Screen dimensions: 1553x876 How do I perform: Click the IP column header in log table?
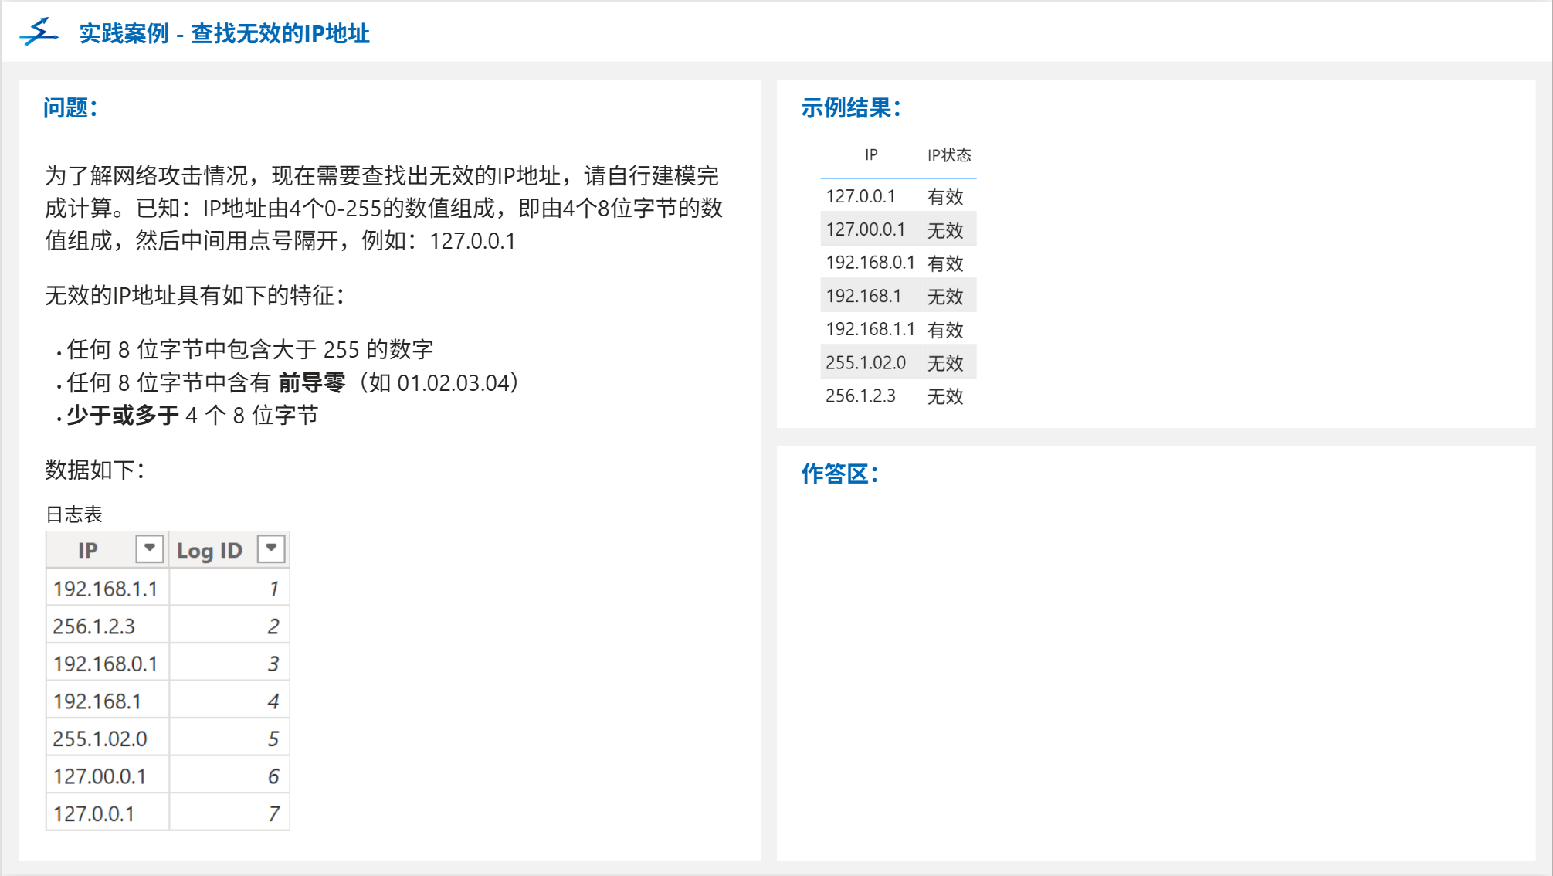point(88,550)
